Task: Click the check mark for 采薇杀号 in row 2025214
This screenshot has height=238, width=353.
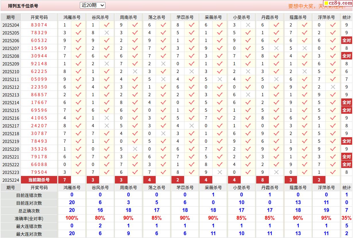Action: pos(220,102)
